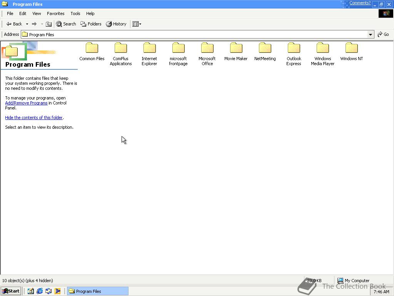Image resolution: width=394 pixels, height=296 pixels.
Task: Open the ComPlus Applications folder
Action: (120, 54)
